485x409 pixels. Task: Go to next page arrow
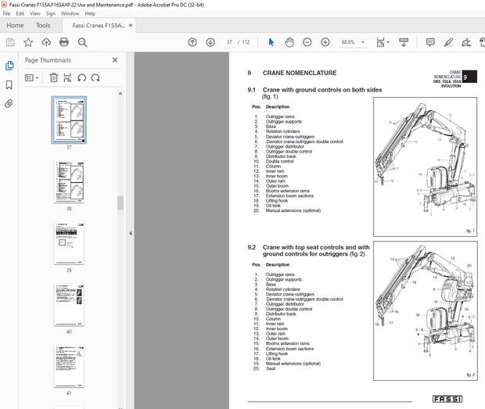(x=210, y=42)
